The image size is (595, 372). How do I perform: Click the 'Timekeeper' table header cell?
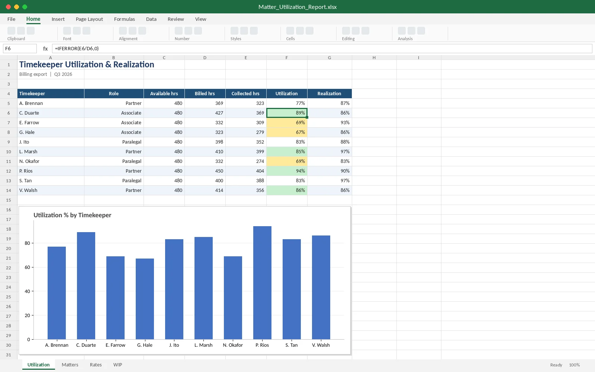click(x=51, y=94)
